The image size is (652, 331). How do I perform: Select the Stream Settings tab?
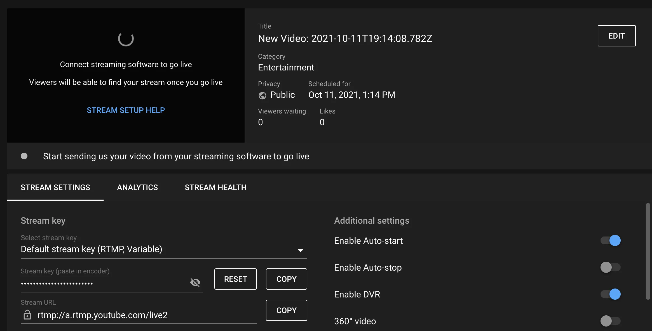[55, 187]
